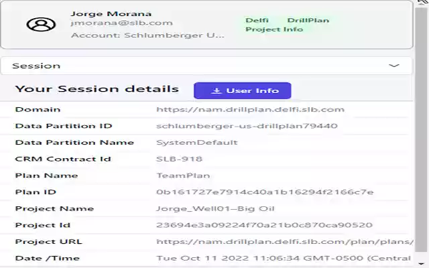This screenshot has width=429, height=268.
Task: Select the Delfi tag
Action: coord(257,20)
